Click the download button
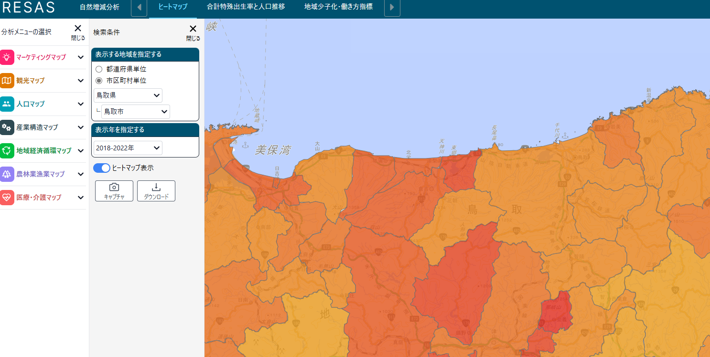The height and width of the screenshot is (357, 710). pyautogui.click(x=156, y=190)
